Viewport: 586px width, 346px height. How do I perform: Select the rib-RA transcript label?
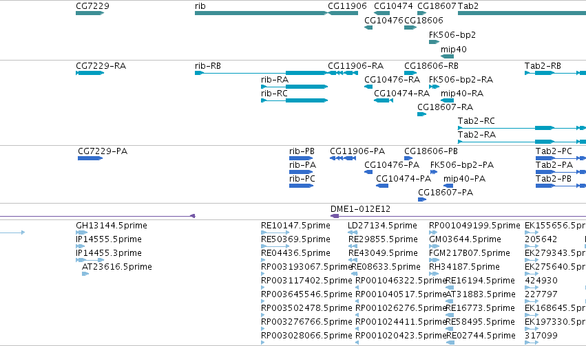coord(275,80)
